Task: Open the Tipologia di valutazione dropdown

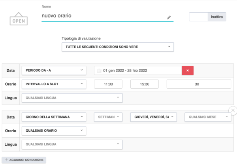Action: tap(118, 47)
